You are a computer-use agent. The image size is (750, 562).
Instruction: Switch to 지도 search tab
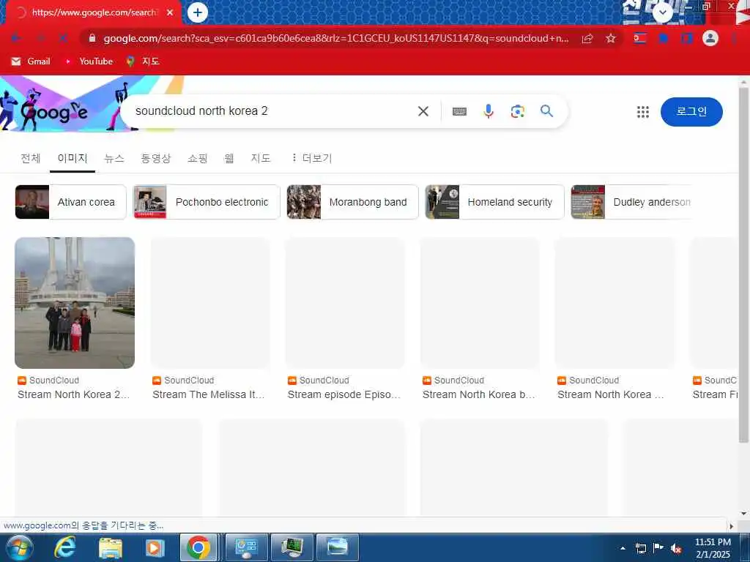tap(261, 158)
